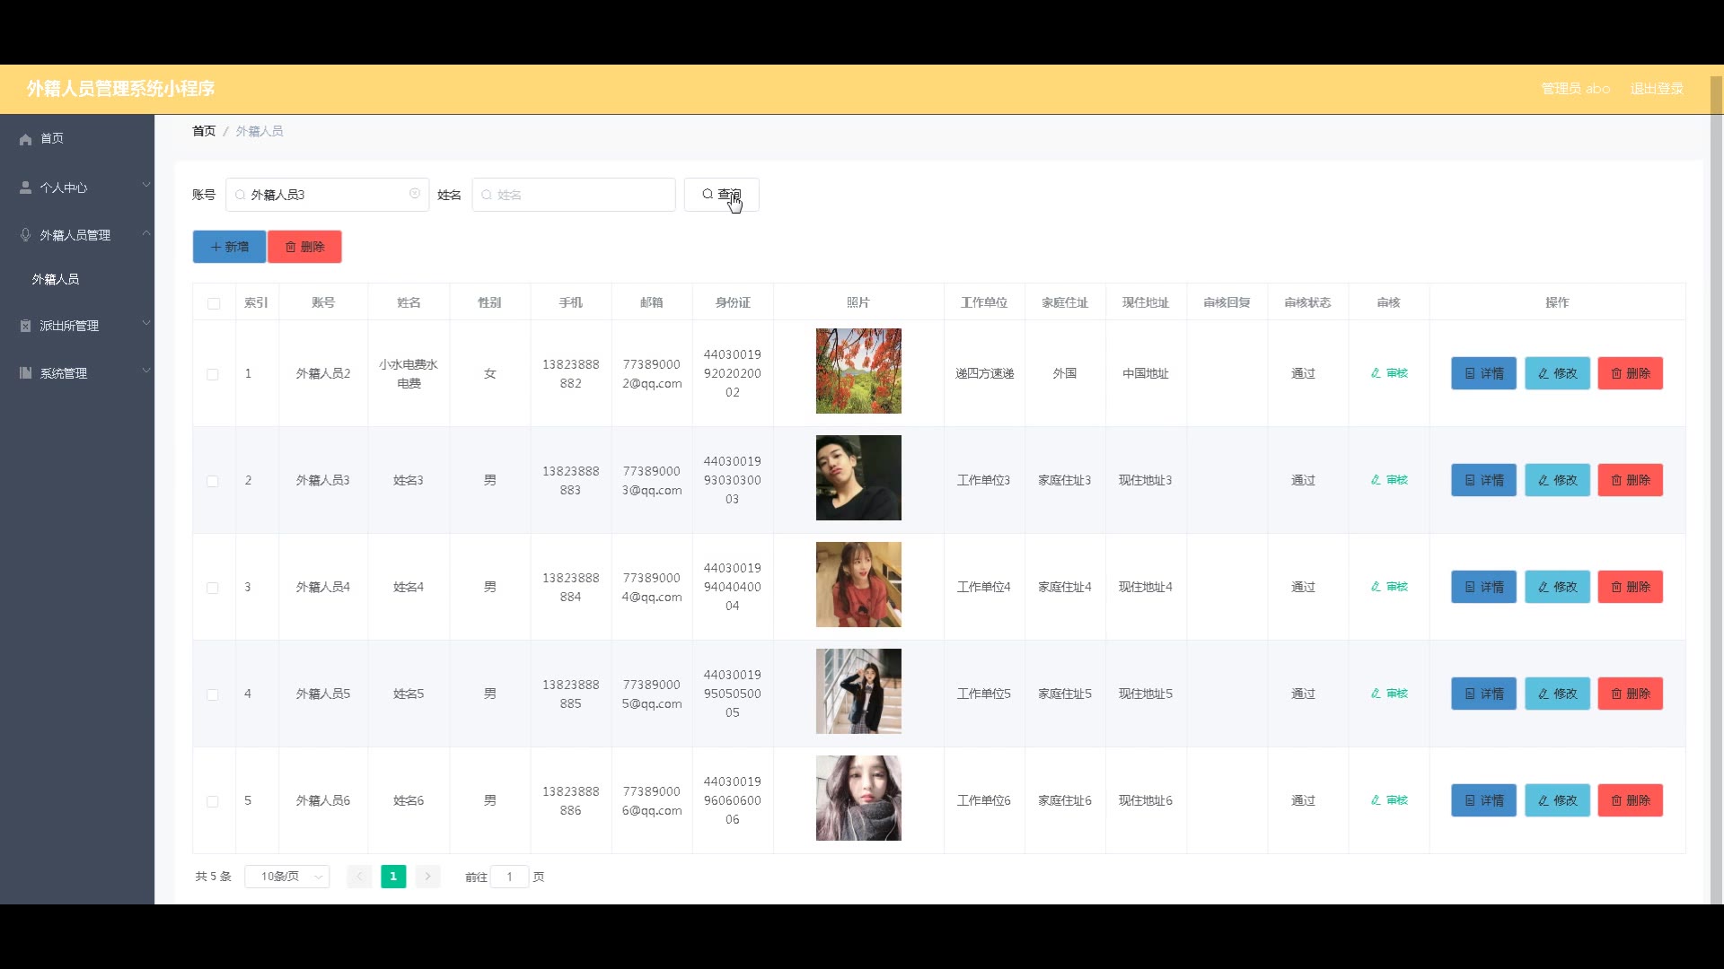
Task: View 详情 details for 外籍人员4
Action: pyautogui.click(x=1483, y=587)
